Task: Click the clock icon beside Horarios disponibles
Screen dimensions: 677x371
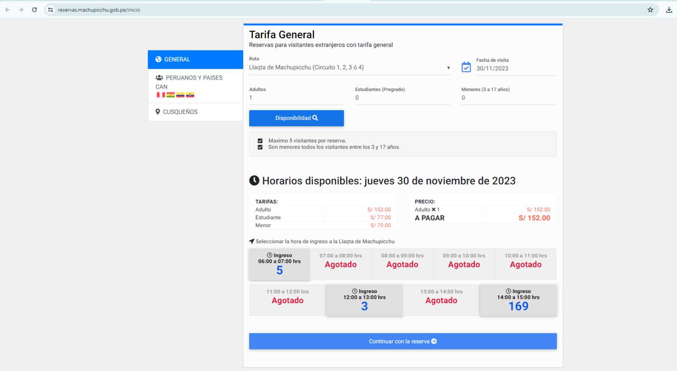Action: [x=254, y=180]
